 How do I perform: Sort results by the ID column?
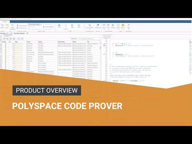12,42
